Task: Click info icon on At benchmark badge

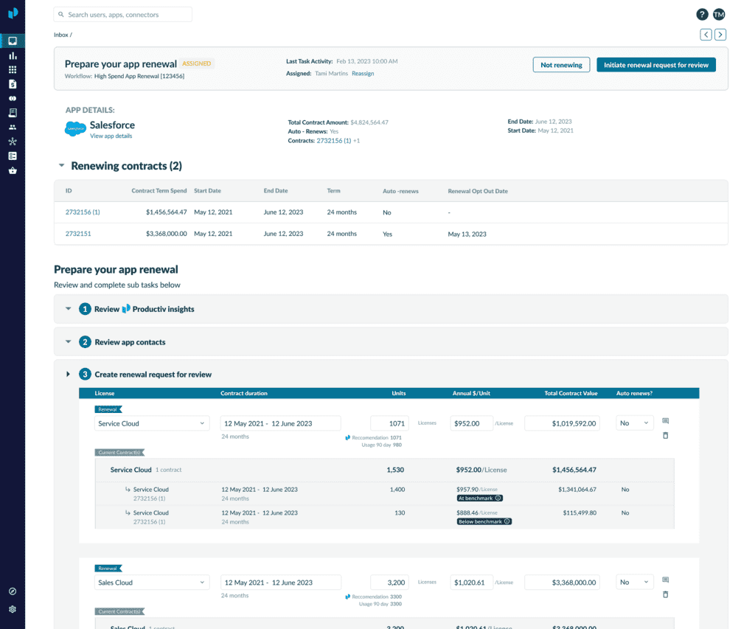Action: tap(498, 498)
